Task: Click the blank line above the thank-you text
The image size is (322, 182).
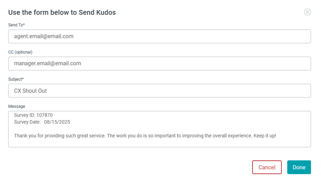Action: [99, 129]
